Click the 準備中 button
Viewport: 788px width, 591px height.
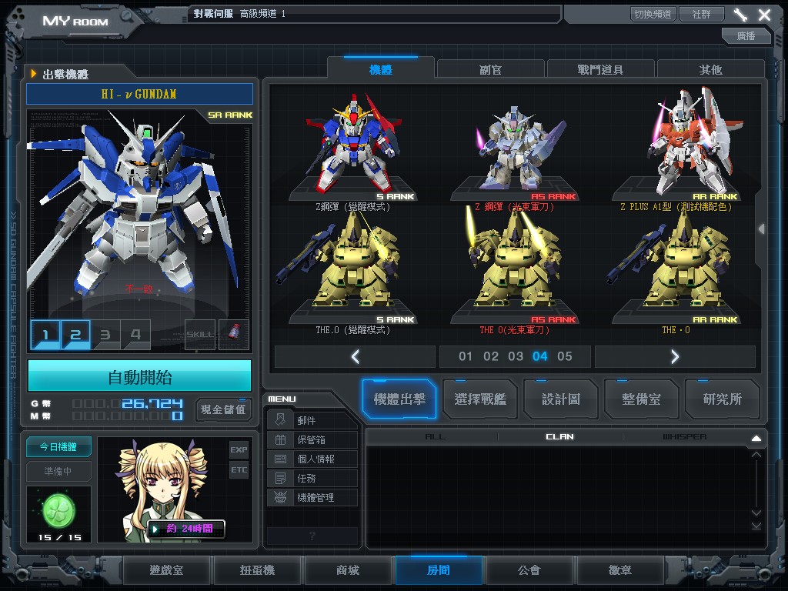[58, 471]
